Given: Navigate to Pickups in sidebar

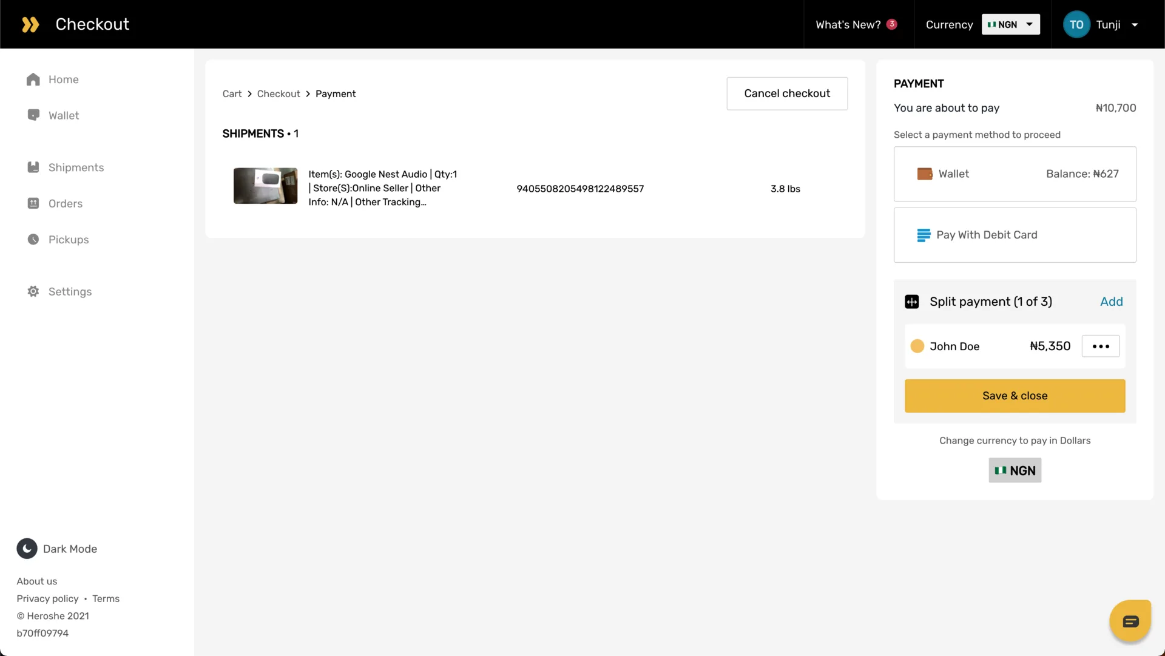Looking at the screenshot, I should (58, 240).
